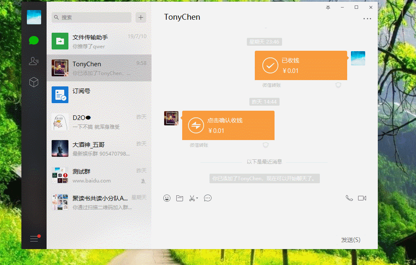The image size is (416, 265).
Task: Start a video call with TonyChen
Action: pos(362,197)
